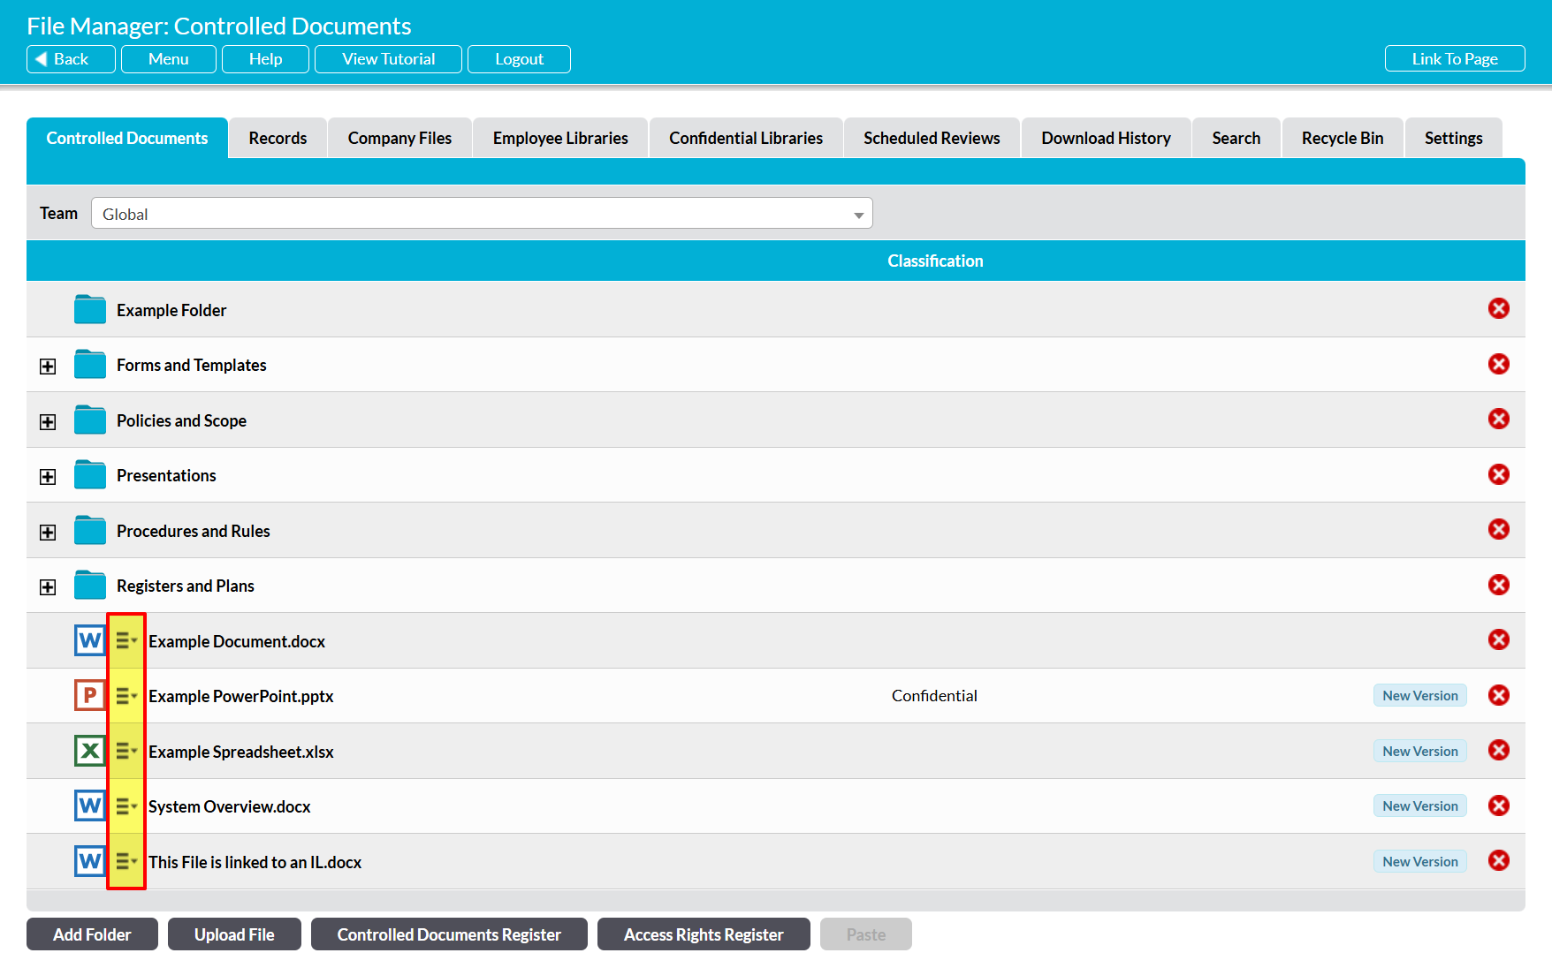
Task: Open the options menu icon for Example PowerPoint.pptx
Action: point(126,696)
